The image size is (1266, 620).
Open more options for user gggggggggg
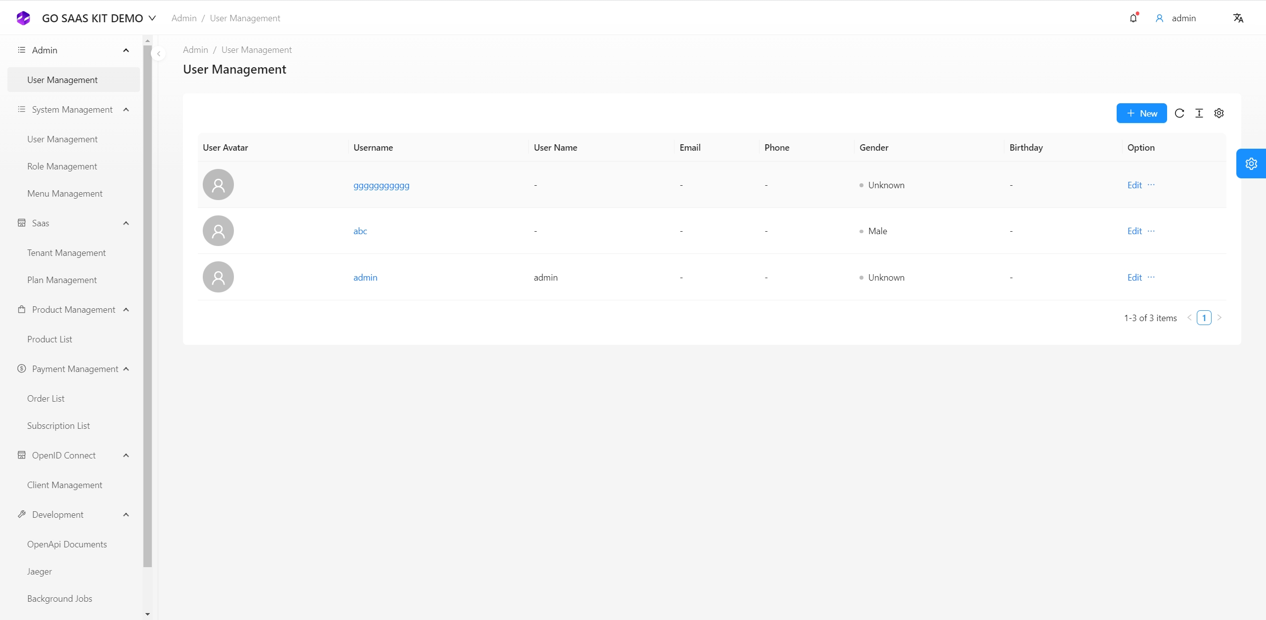(x=1151, y=185)
